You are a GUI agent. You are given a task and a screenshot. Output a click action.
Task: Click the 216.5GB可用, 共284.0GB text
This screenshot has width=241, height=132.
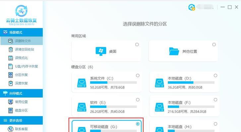(x=187, y=112)
